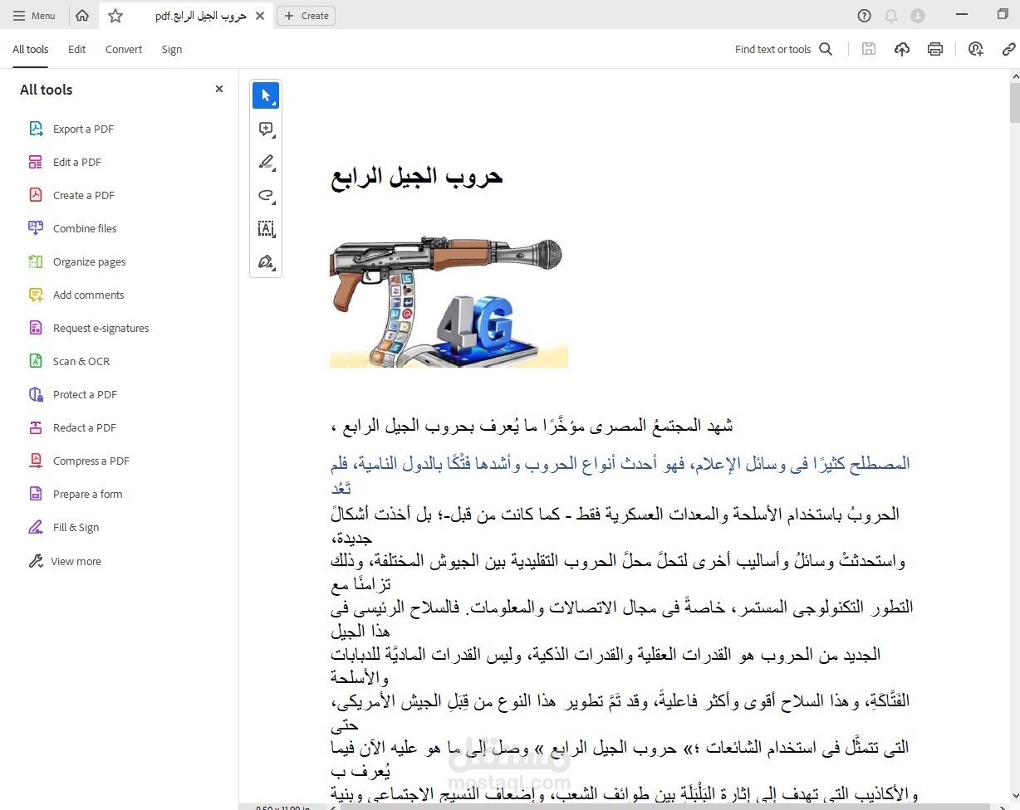
Task: Open Help using the question mark icon
Action: pos(864,15)
